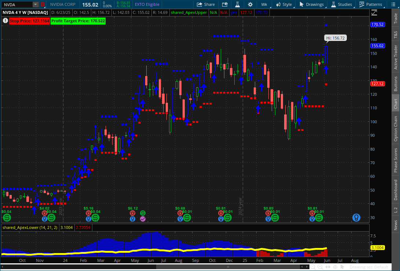Click the NVDA symbol input field
The image size is (400, 271).
click(17, 5)
